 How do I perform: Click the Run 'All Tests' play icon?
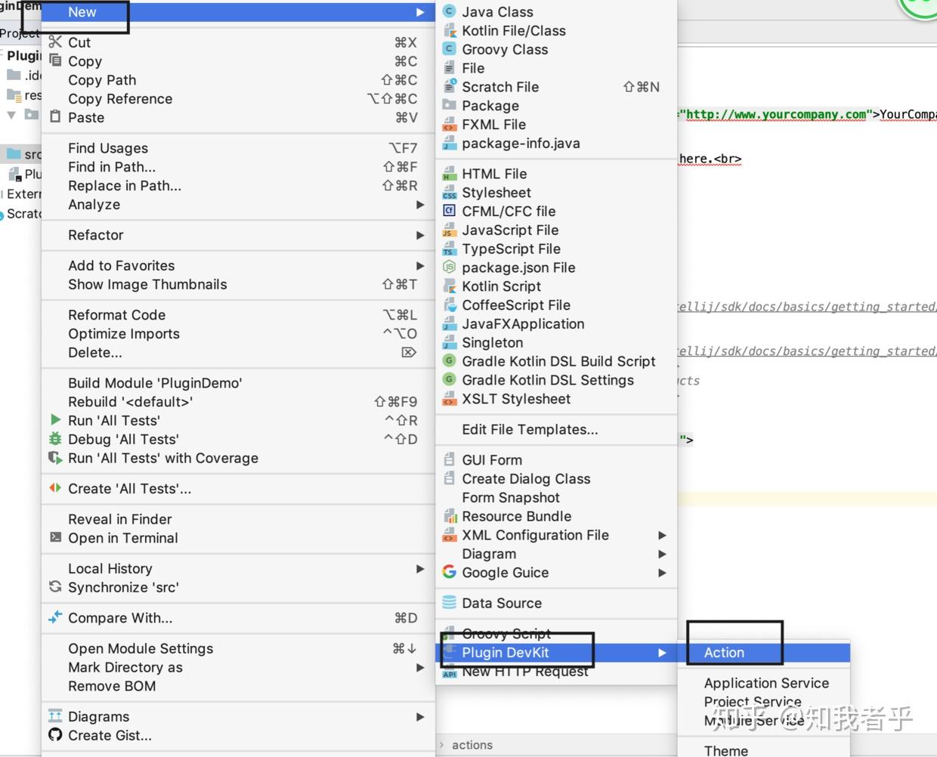55,419
